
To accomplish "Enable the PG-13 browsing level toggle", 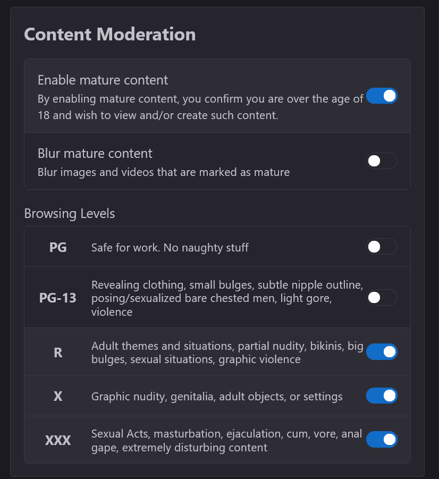I will (382, 298).
